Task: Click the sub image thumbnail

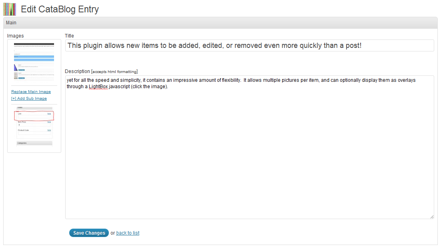Action: coord(34,126)
